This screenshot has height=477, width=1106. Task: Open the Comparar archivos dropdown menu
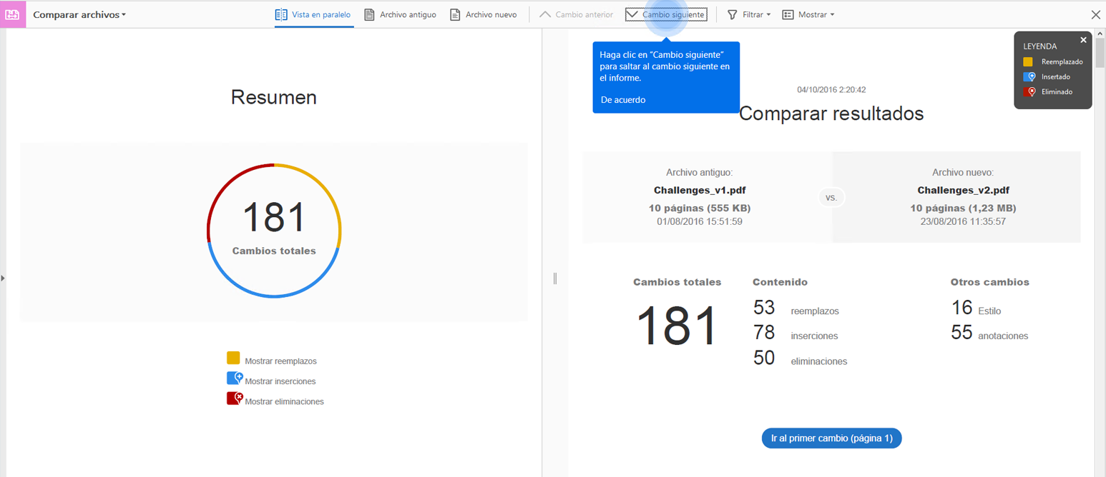pos(79,14)
